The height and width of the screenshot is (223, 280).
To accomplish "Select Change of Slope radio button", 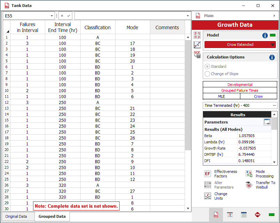I will [x=208, y=74].
